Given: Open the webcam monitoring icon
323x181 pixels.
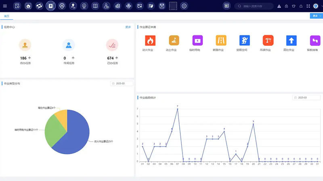Looking at the screenshot, I should click(84, 6).
